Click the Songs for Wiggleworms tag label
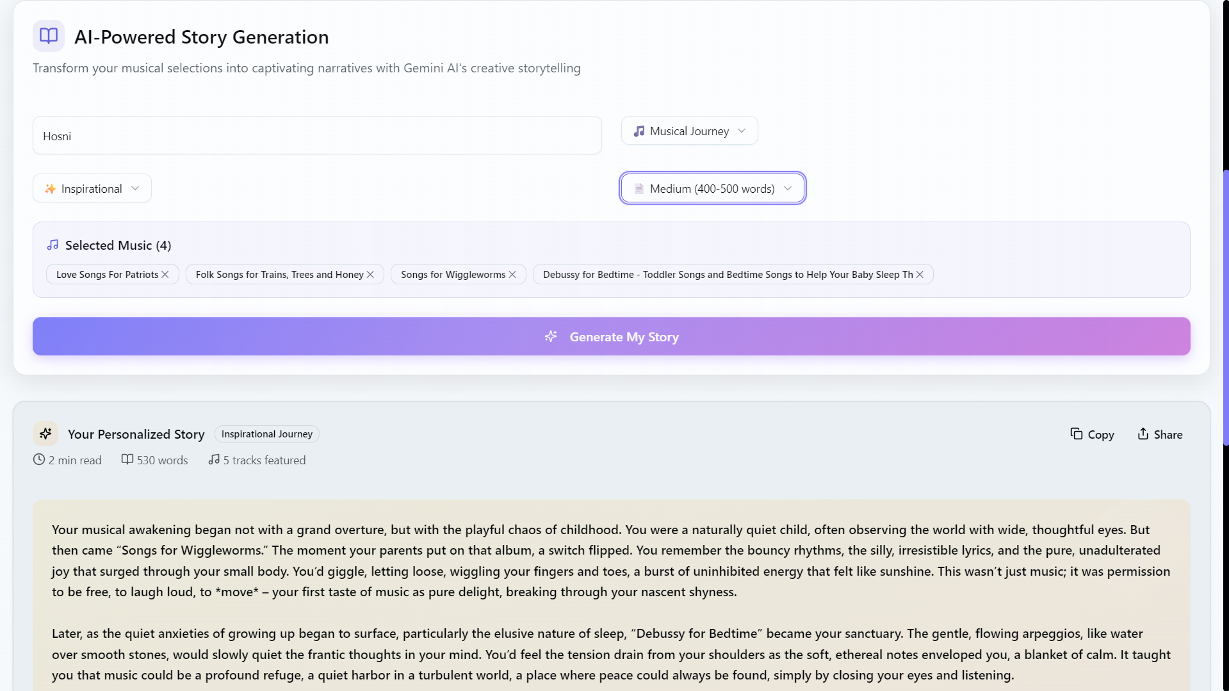 (453, 275)
